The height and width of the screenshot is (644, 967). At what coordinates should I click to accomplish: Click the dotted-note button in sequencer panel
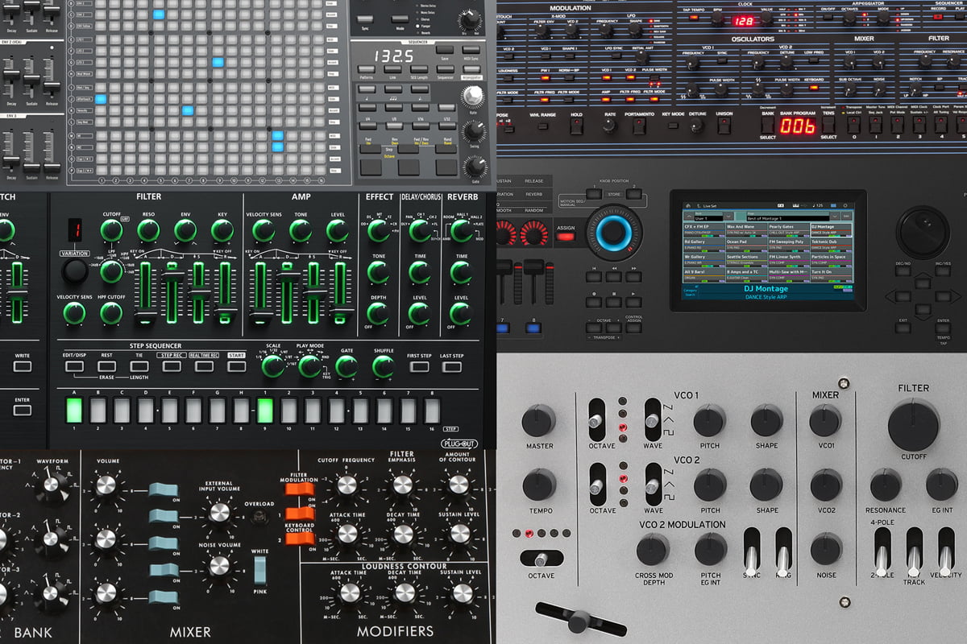(420, 89)
